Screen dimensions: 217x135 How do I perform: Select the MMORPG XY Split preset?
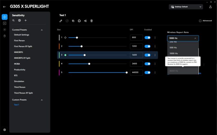coord(22,58)
